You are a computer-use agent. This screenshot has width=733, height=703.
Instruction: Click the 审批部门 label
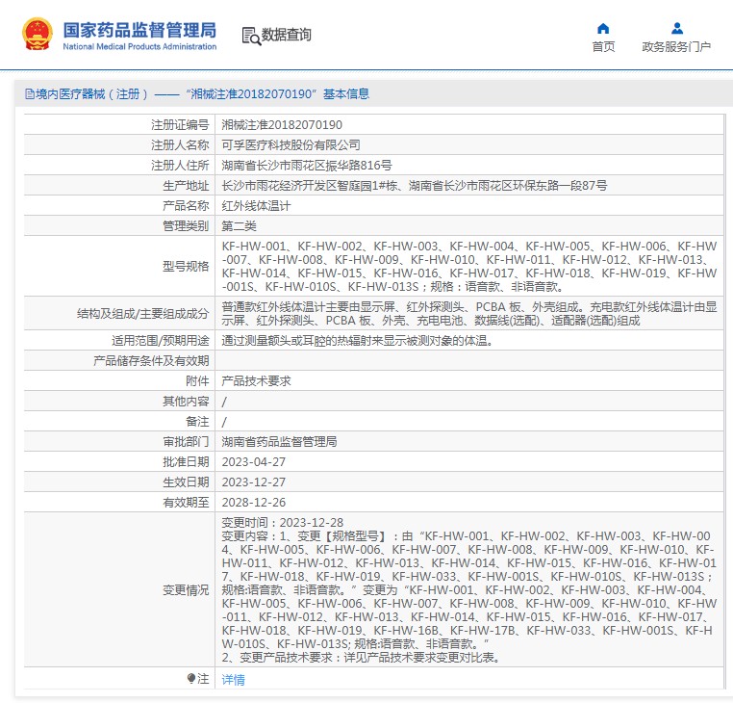point(186,441)
